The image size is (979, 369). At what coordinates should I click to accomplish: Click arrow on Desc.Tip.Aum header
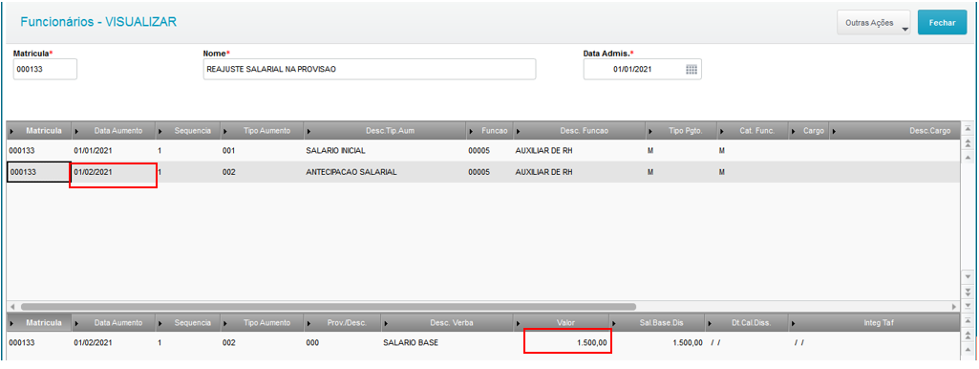pyautogui.click(x=309, y=131)
